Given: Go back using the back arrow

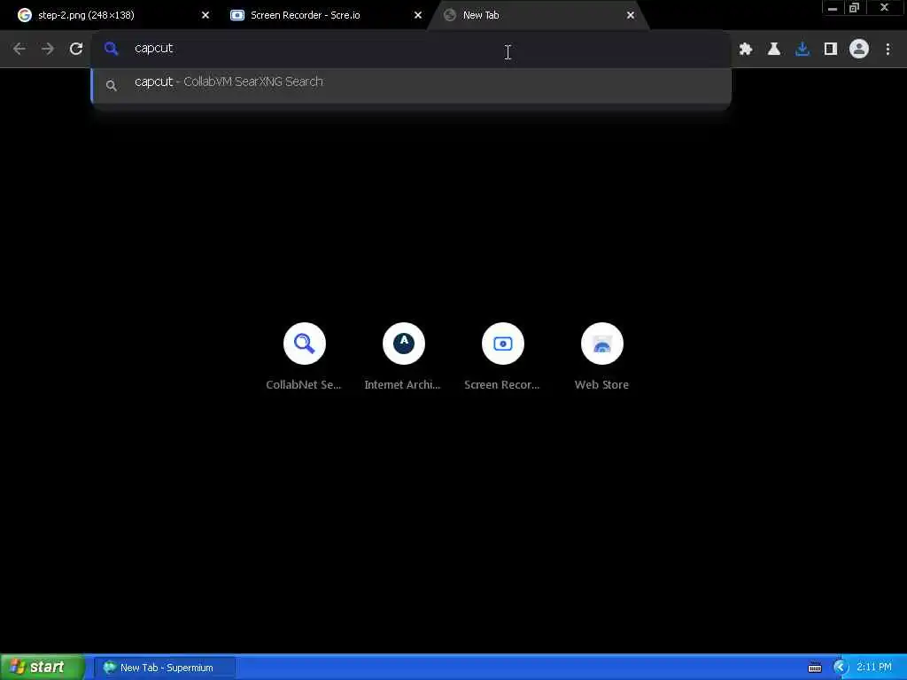Looking at the screenshot, I should coord(19,50).
